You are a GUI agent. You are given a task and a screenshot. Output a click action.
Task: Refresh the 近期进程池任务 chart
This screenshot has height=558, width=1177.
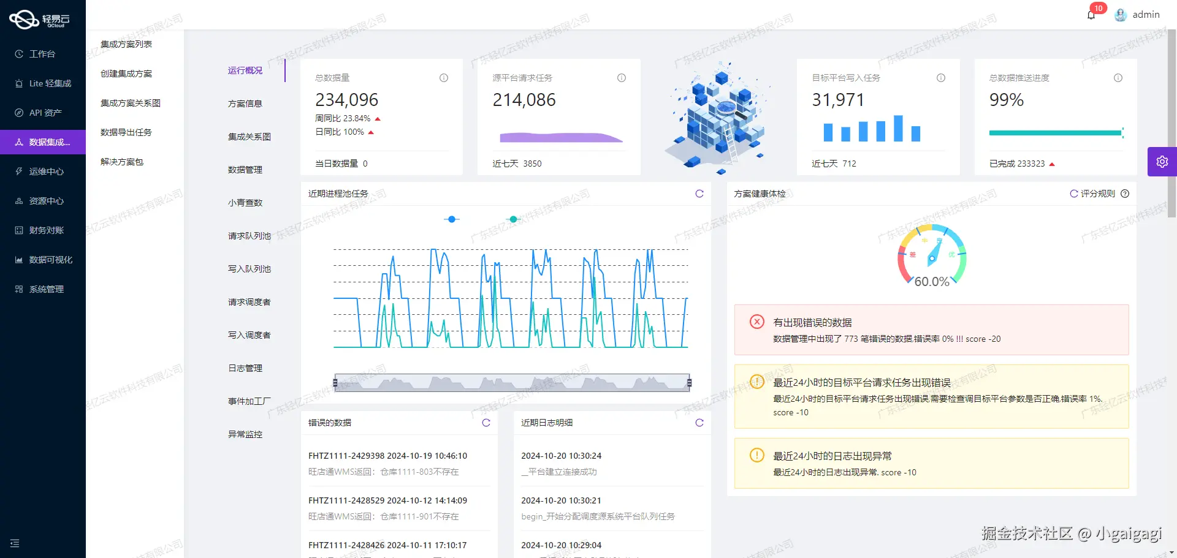tap(699, 194)
